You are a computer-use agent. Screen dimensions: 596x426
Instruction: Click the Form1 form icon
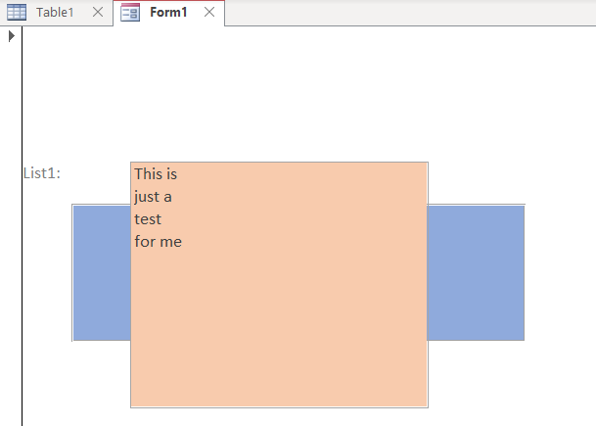click(130, 12)
